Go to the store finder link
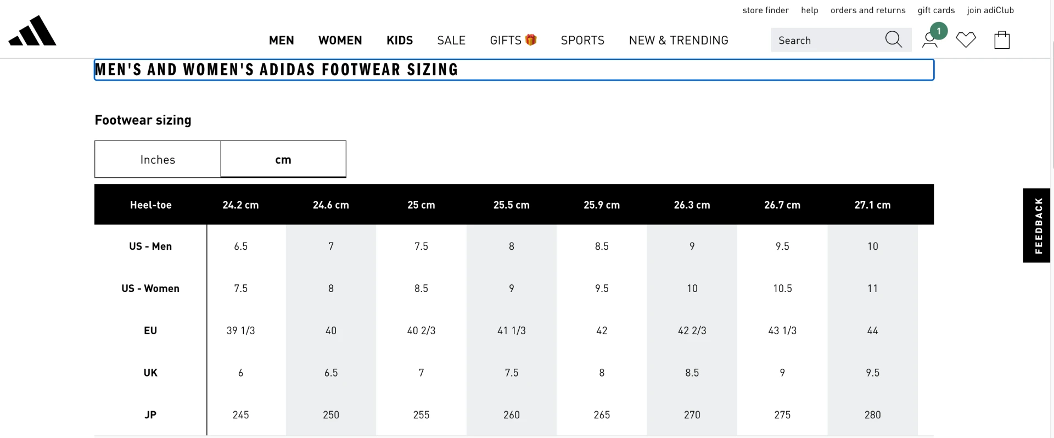1054x438 pixels. coord(766,10)
